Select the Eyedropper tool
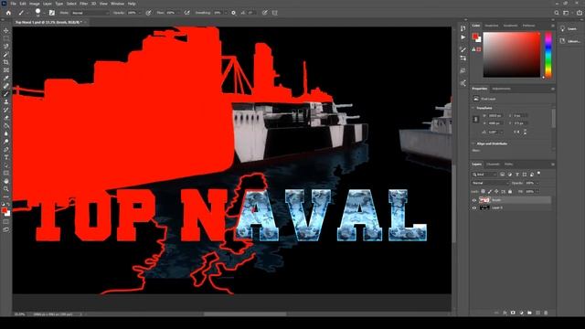The height and width of the screenshot is (329, 585). [6, 78]
